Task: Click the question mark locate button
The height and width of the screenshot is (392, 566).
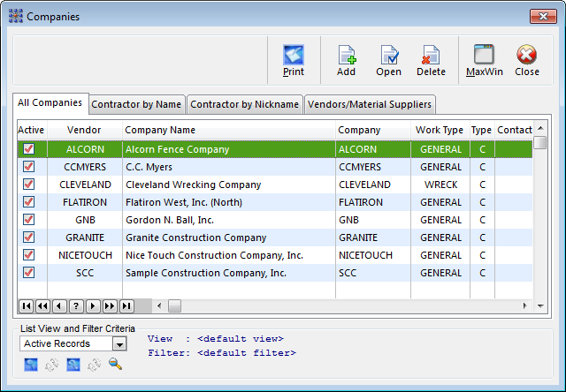Action: point(76,306)
